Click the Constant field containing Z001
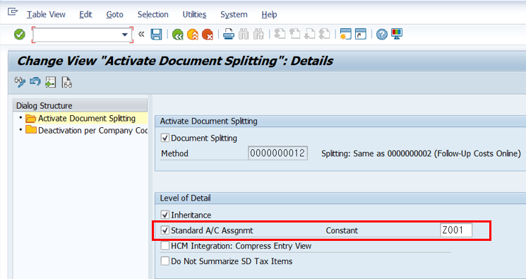This screenshot has width=526, height=279. click(456, 230)
